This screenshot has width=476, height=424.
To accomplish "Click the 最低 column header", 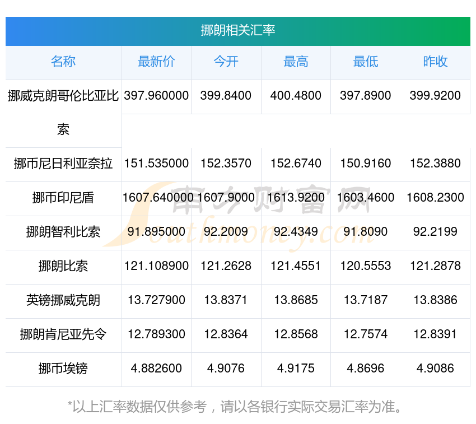I will coord(366,62).
